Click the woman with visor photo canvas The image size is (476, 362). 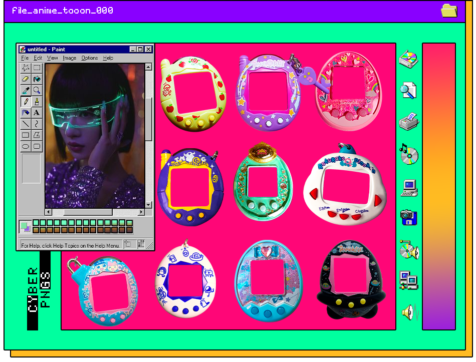(95, 136)
